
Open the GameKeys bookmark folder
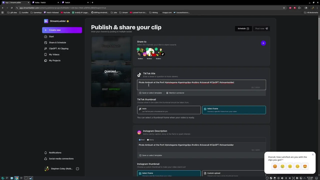[36, 12]
